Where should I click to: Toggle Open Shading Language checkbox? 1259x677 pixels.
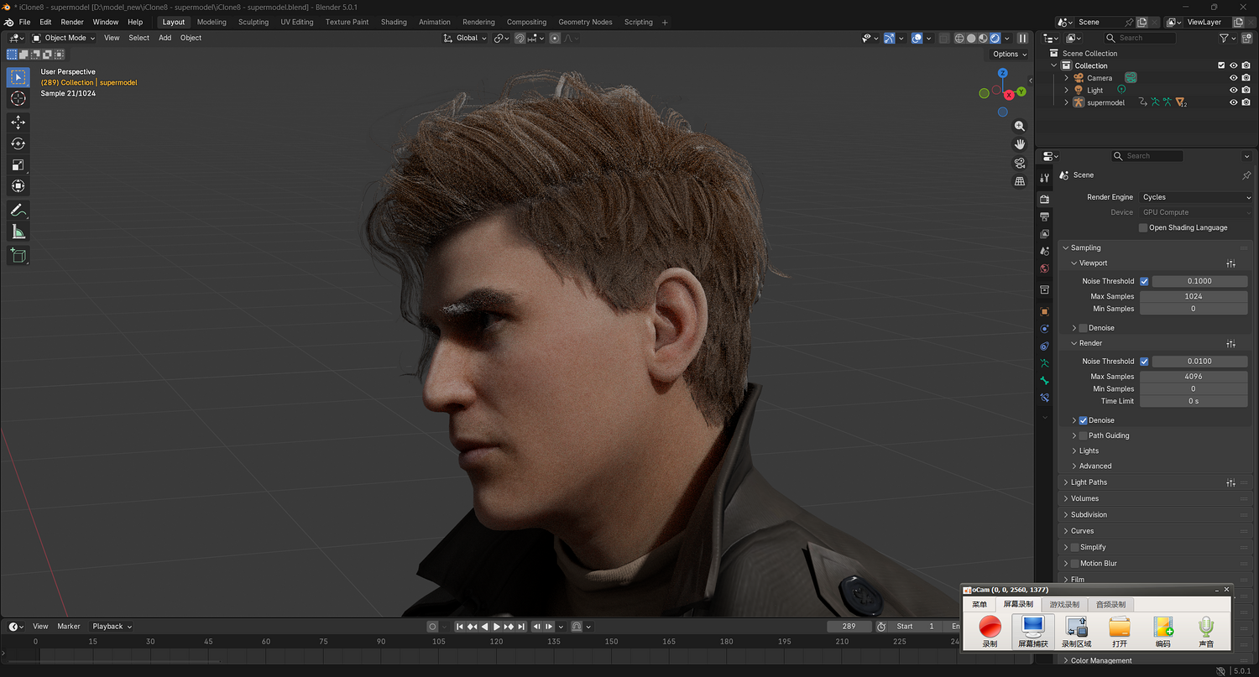[x=1143, y=228]
